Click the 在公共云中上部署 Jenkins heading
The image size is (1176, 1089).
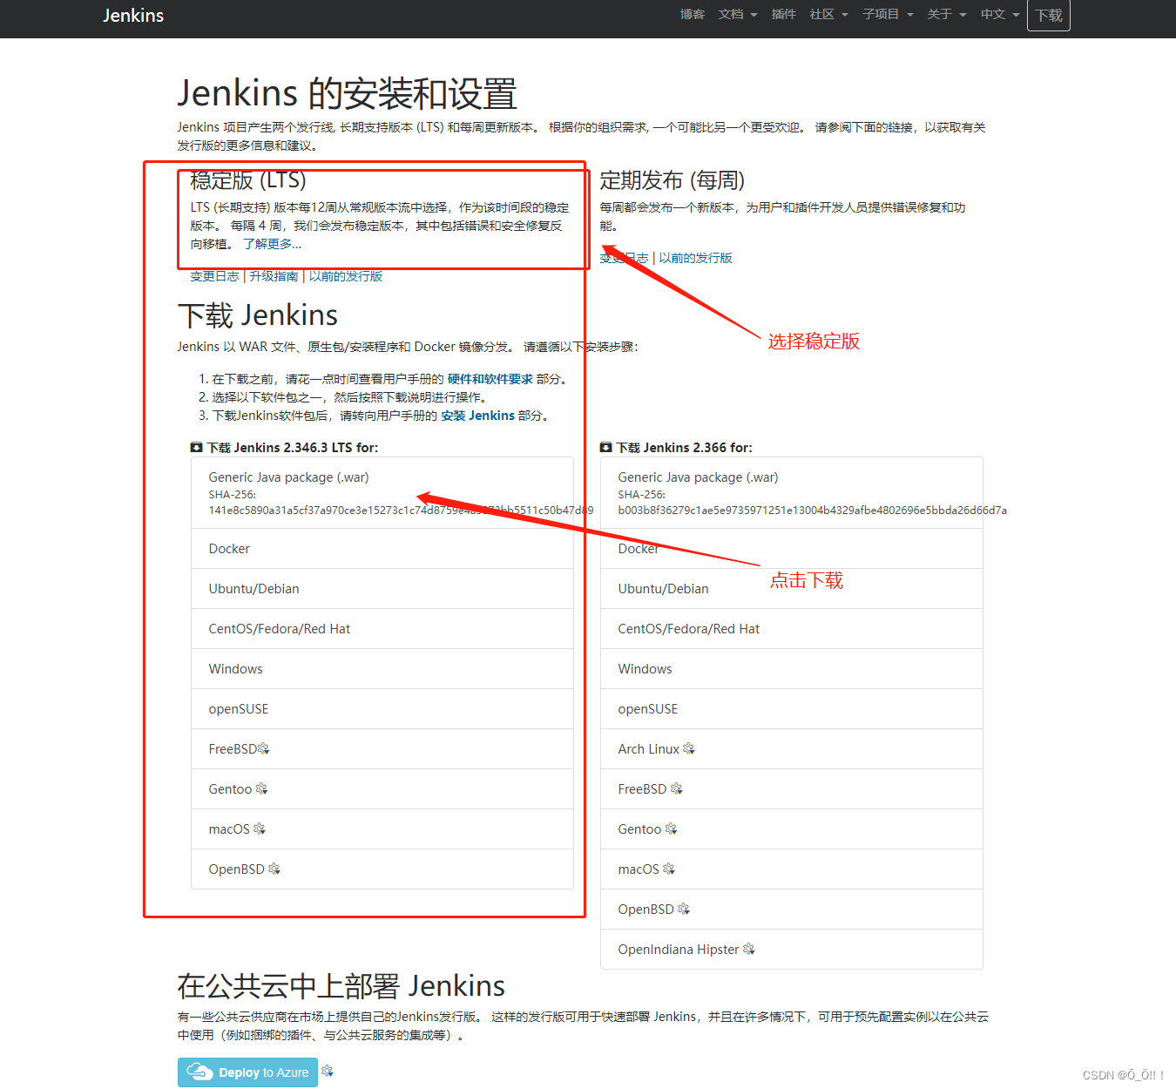coord(341,986)
